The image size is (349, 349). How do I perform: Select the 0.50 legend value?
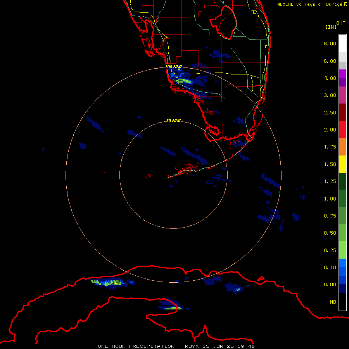330,233
